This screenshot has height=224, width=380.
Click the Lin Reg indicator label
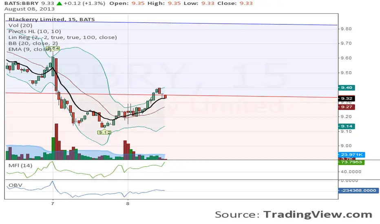(62, 37)
